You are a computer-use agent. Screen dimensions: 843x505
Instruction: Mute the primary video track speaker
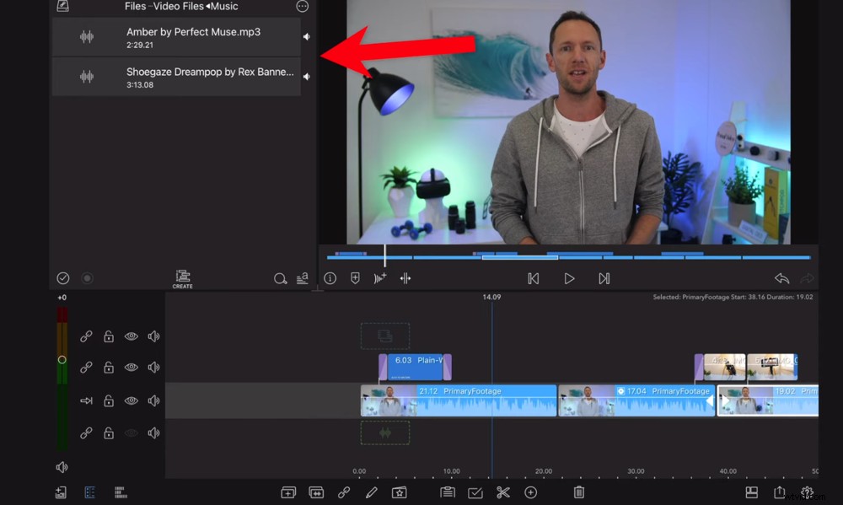[x=153, y=400]
